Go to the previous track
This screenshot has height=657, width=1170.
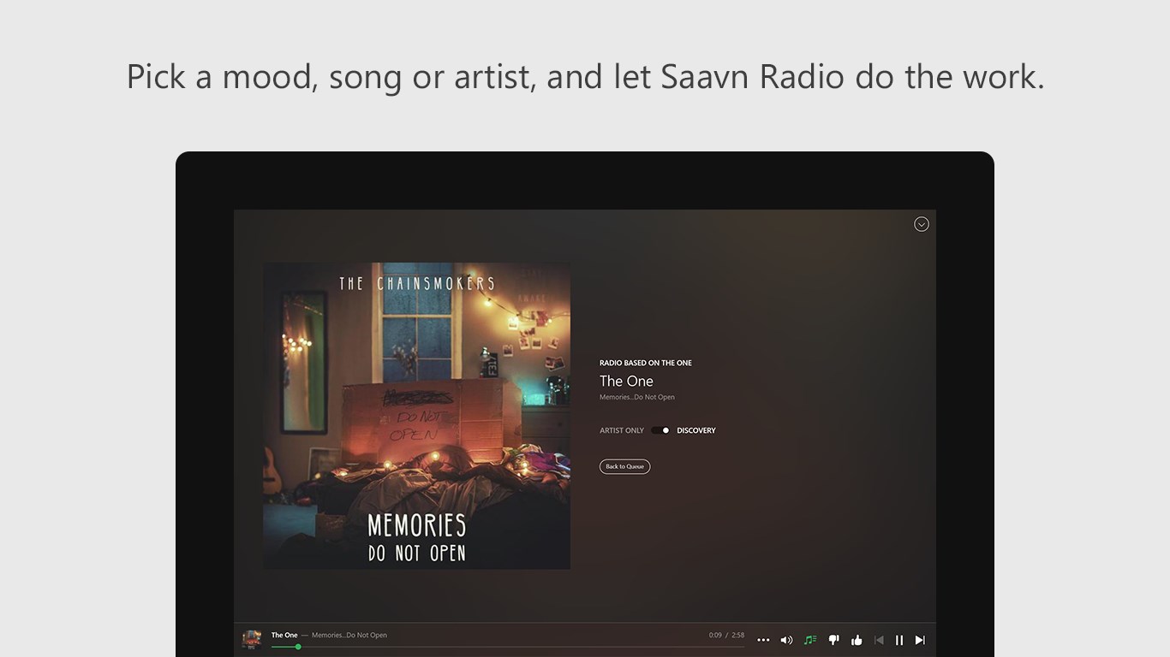click(879, 640)
